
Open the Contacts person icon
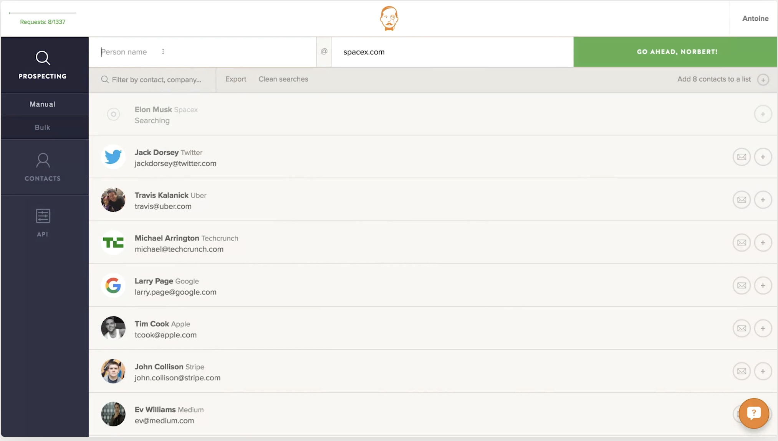(43, 160)
